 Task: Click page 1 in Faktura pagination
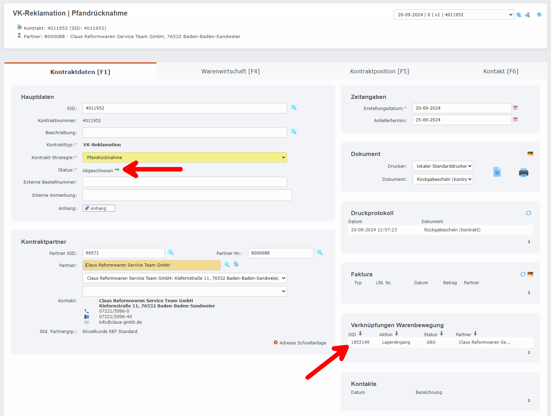[x=529, y=293]
